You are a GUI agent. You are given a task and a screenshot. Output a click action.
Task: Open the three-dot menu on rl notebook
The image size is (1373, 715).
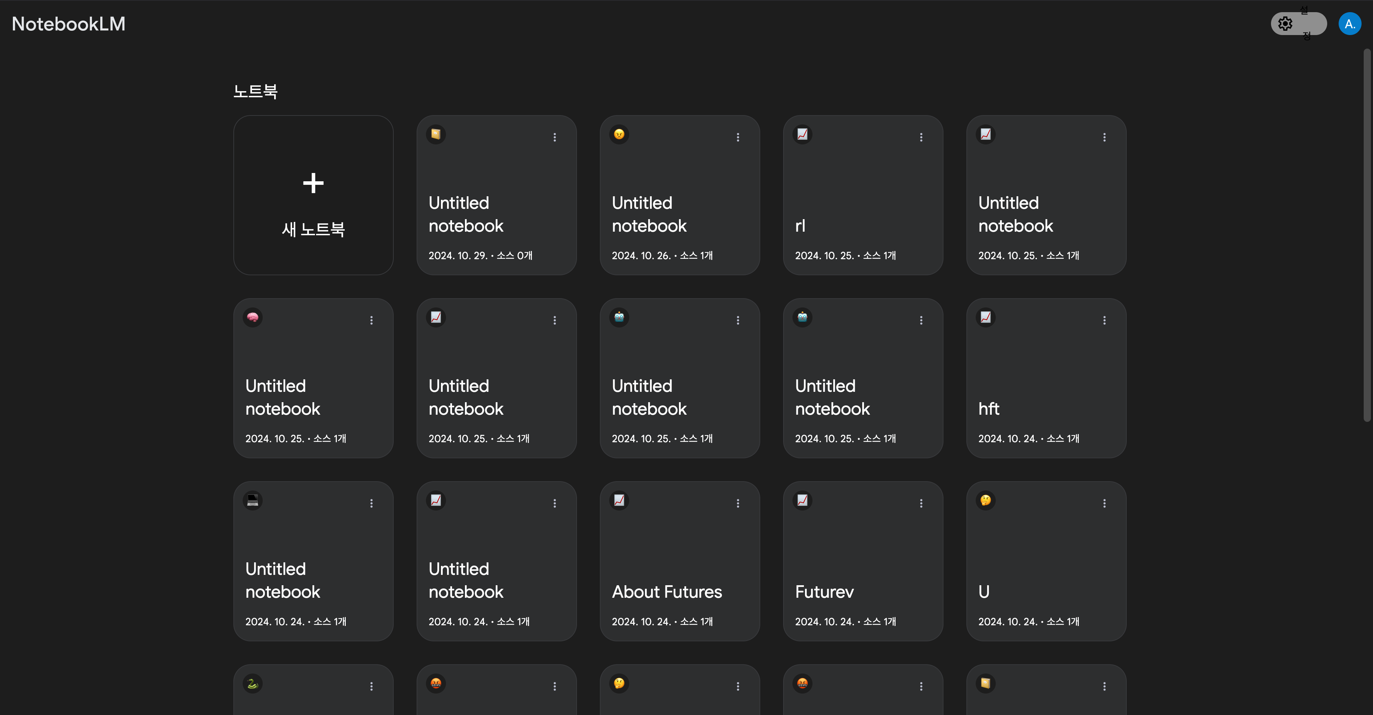click(921, 137)
